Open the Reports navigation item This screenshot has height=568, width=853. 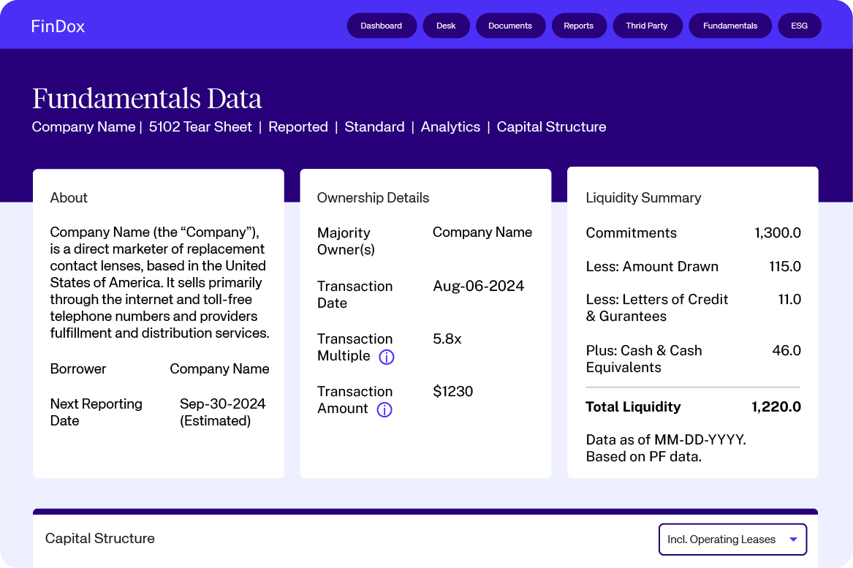click(579, 25)
